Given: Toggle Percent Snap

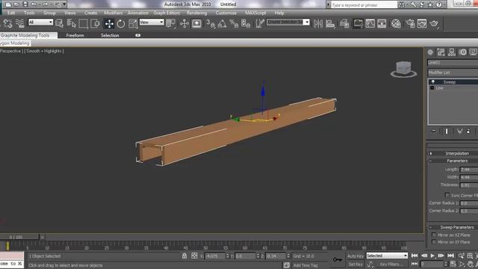Looking at the screenshot, I should [234, 23].
